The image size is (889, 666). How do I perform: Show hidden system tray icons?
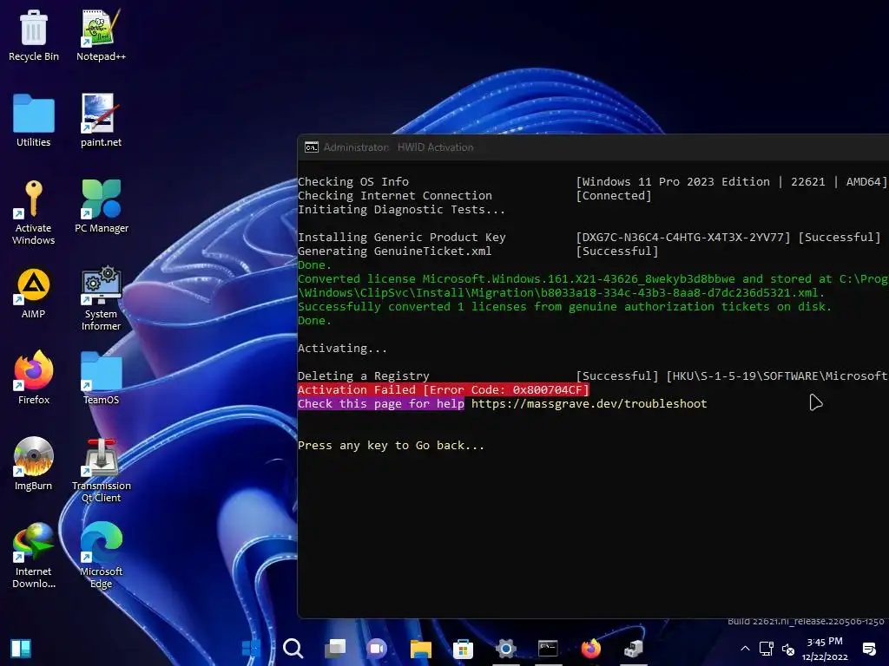point(745,649)
